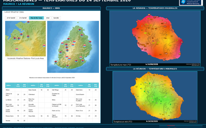The width and height of the screenshot is (206, 128).
Task: Select the Albion station cell
Action: pos(10,90)
